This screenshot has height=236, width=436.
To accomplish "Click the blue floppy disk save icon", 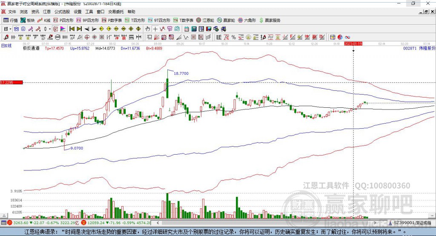I will click(x=208, y=29).
